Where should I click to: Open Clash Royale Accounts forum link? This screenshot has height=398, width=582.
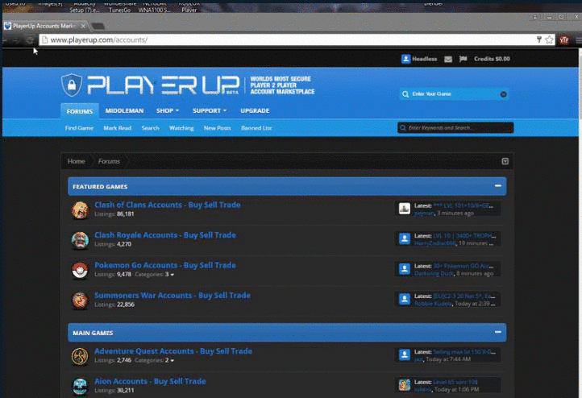coord(165,234)
